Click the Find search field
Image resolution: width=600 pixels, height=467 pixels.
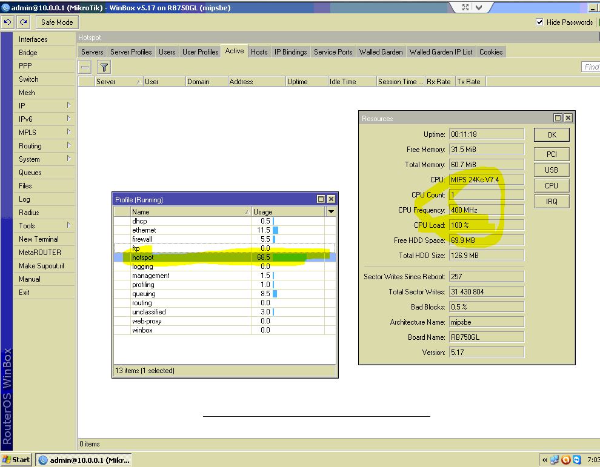coord(590,67)
